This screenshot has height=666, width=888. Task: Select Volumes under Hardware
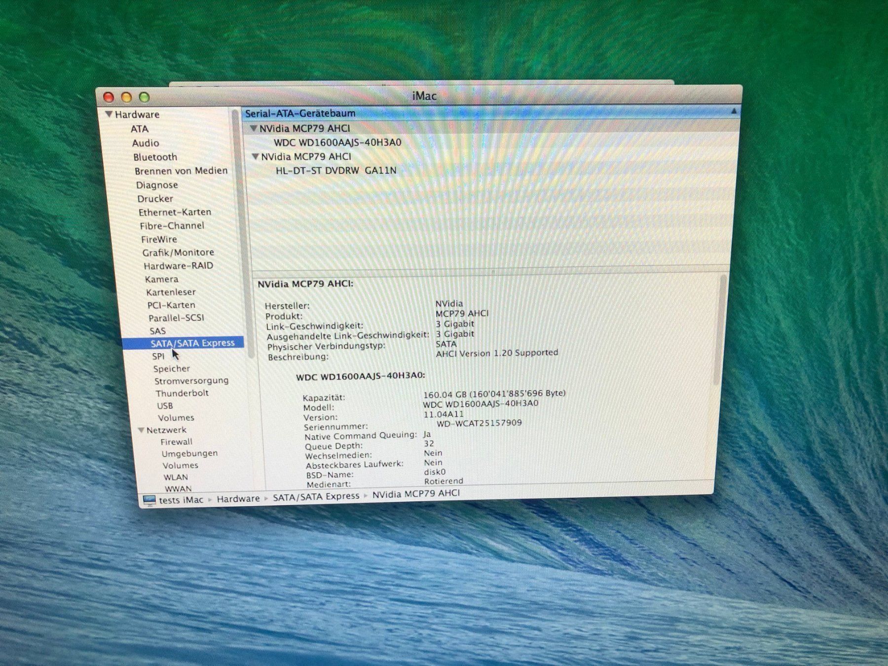point(176,418)
